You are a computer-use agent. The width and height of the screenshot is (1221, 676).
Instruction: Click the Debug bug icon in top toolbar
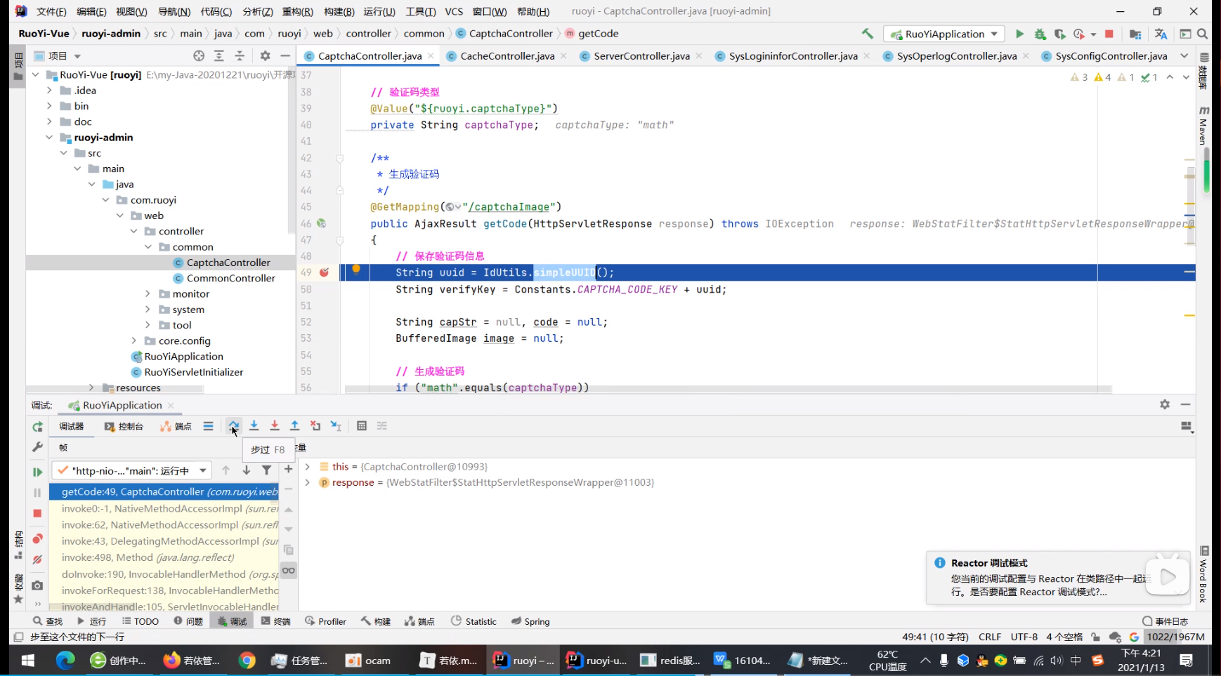point(1040,34)
